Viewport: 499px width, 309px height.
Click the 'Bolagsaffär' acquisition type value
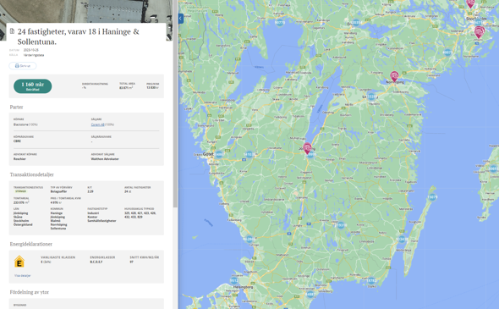(x=58, y=191)
